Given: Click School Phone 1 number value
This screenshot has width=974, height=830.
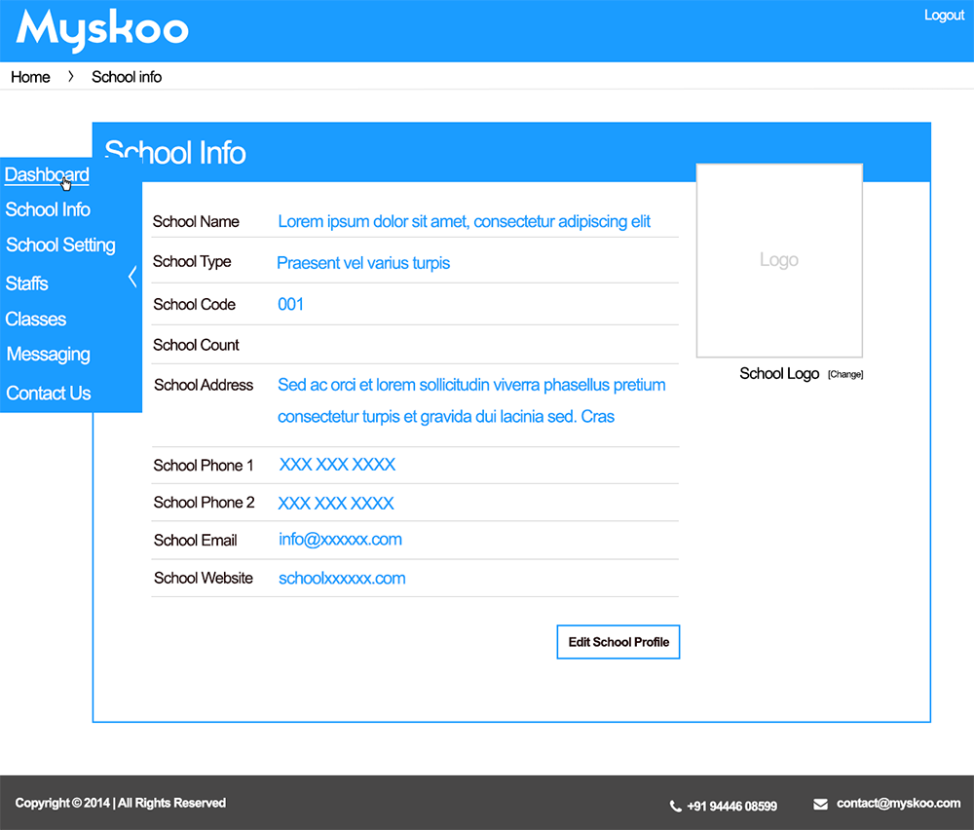Looking at the screenshot, I should pyautogui.click(x=337, y=465).
